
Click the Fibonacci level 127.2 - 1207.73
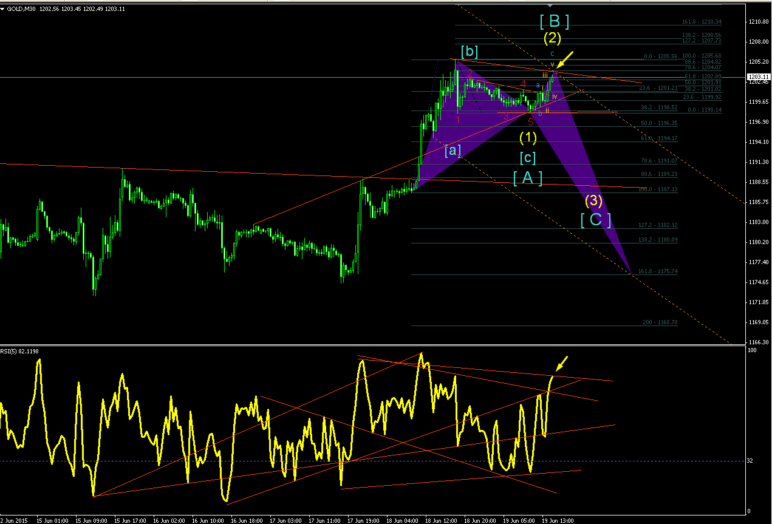tap(701, 41)
